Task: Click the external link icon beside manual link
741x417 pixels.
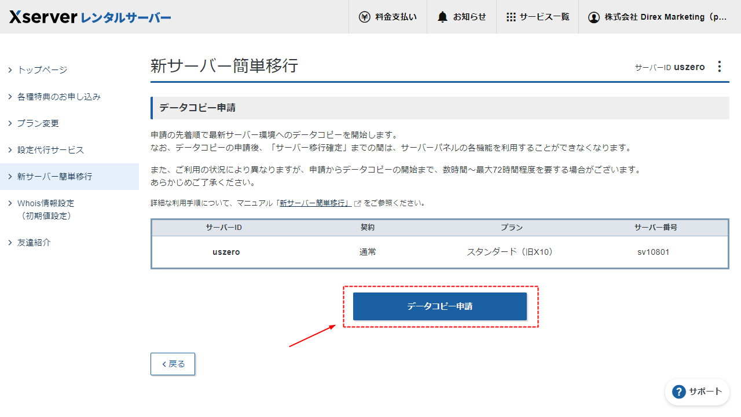Action: pos(358,204)
